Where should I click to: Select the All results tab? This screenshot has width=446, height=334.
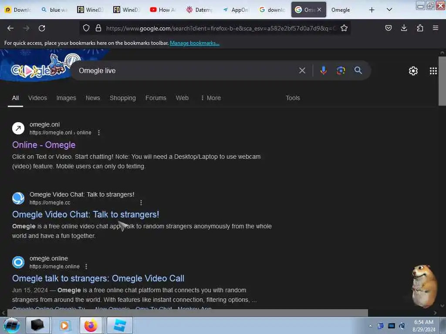click(15, 98)
